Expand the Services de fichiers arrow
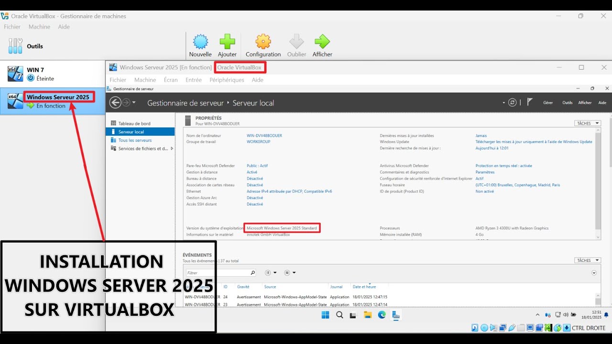The image size is (612, 344). point(172,149)
